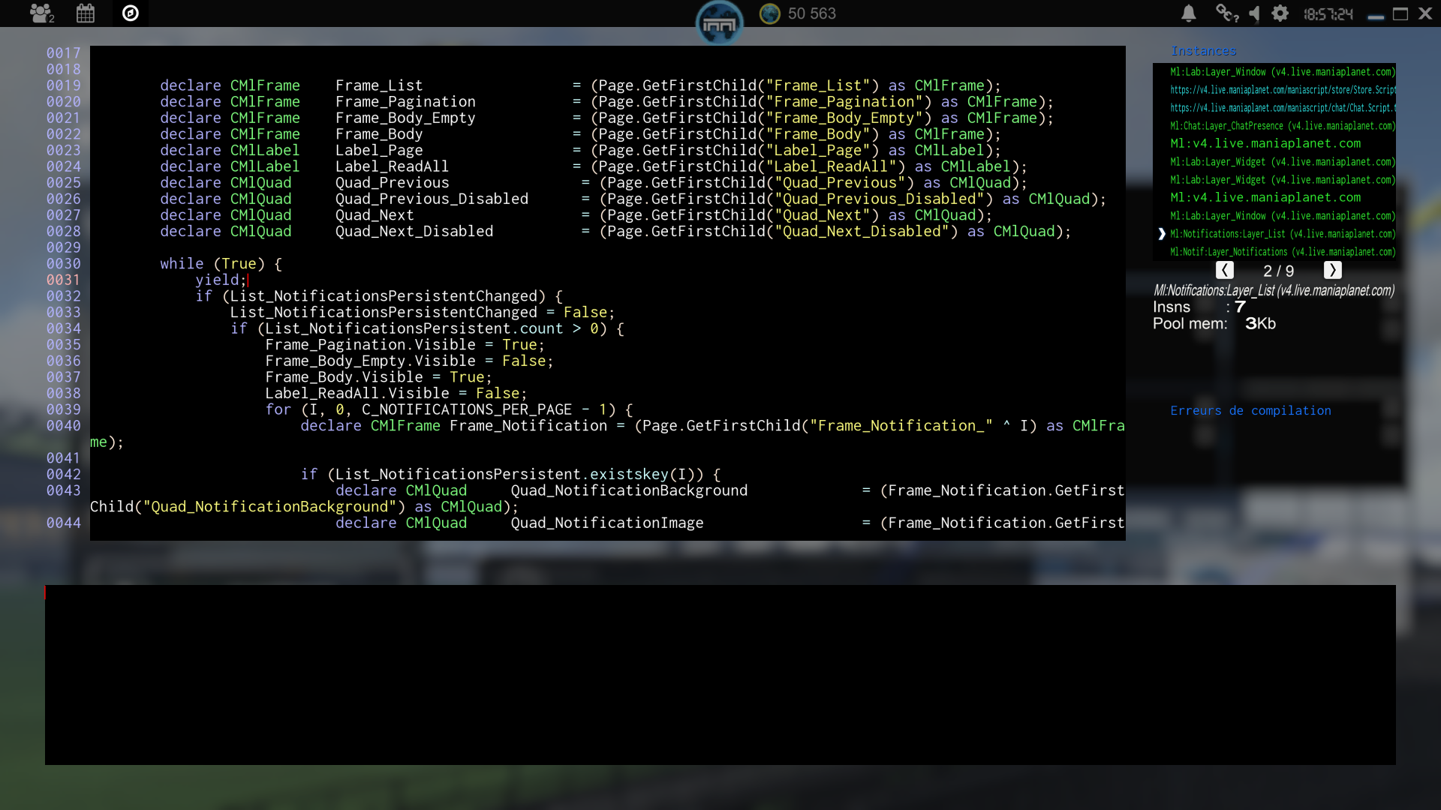Click the planets currency globe icon
The image size is (1441, 810).
769,13
